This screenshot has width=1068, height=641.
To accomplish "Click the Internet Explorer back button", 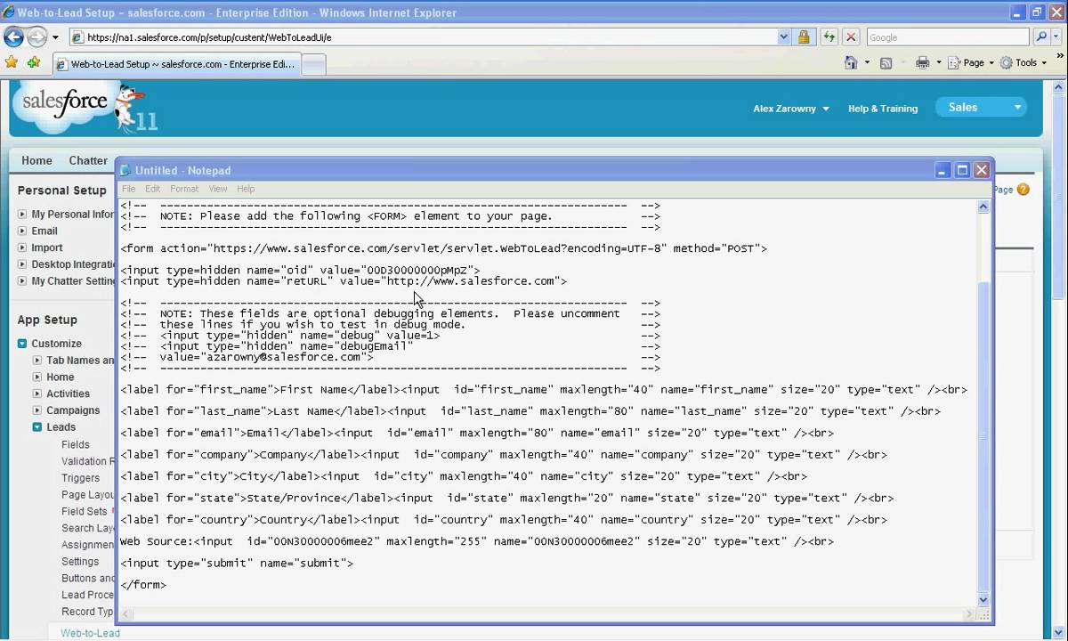I will 13,37.
